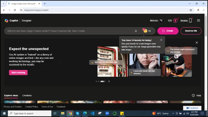Click the browser forward arrow
Screen dimensions: 208x117
click(x=9, y=10)
